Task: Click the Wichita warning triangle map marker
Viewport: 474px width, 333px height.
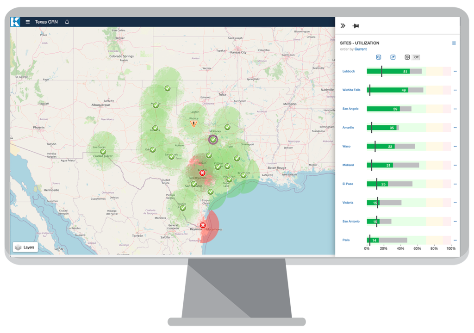Action: [x=194, y=123]
